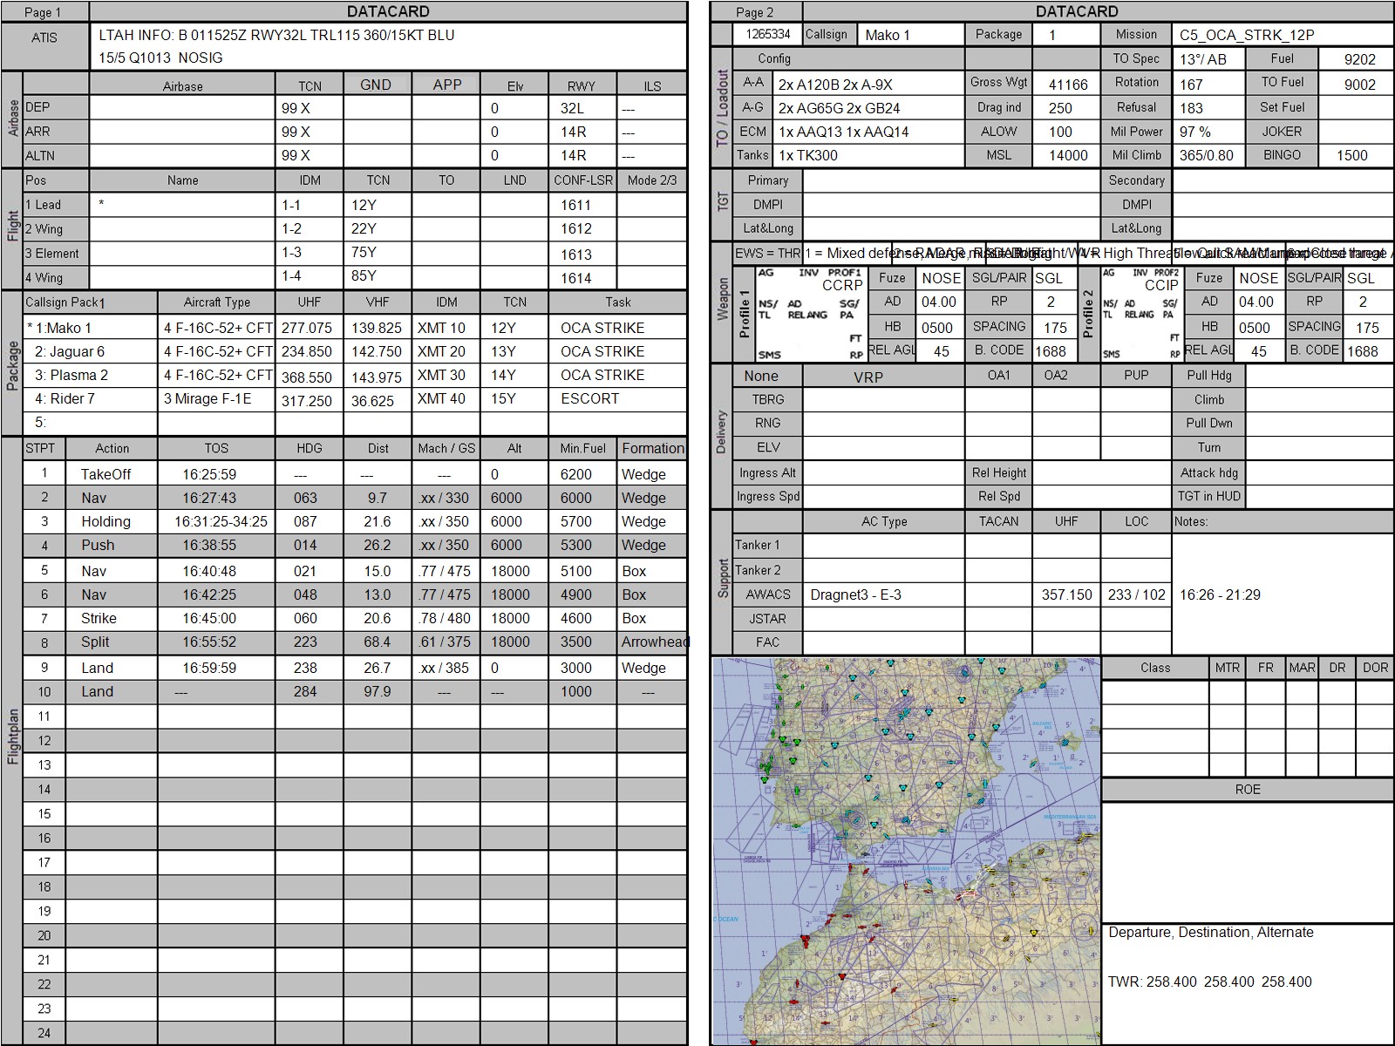Click the 'CCIP' label in Profile 2
Screen dimensions: 1395x1046
(1161, 285)
